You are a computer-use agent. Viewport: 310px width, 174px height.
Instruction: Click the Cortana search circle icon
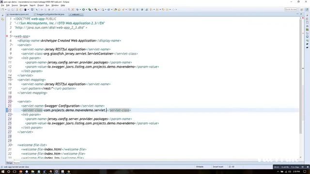pyautogui.click(x=9, y=172)
